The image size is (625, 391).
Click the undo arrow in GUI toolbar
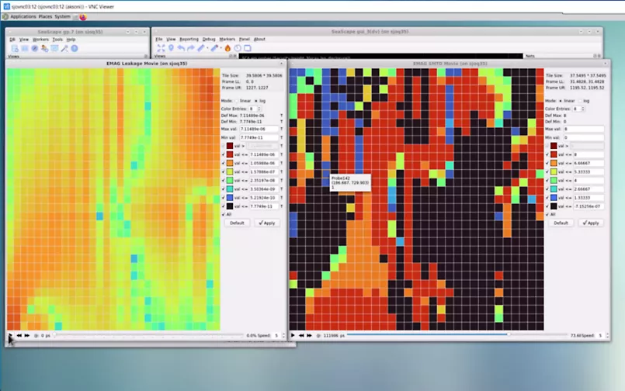180,48
